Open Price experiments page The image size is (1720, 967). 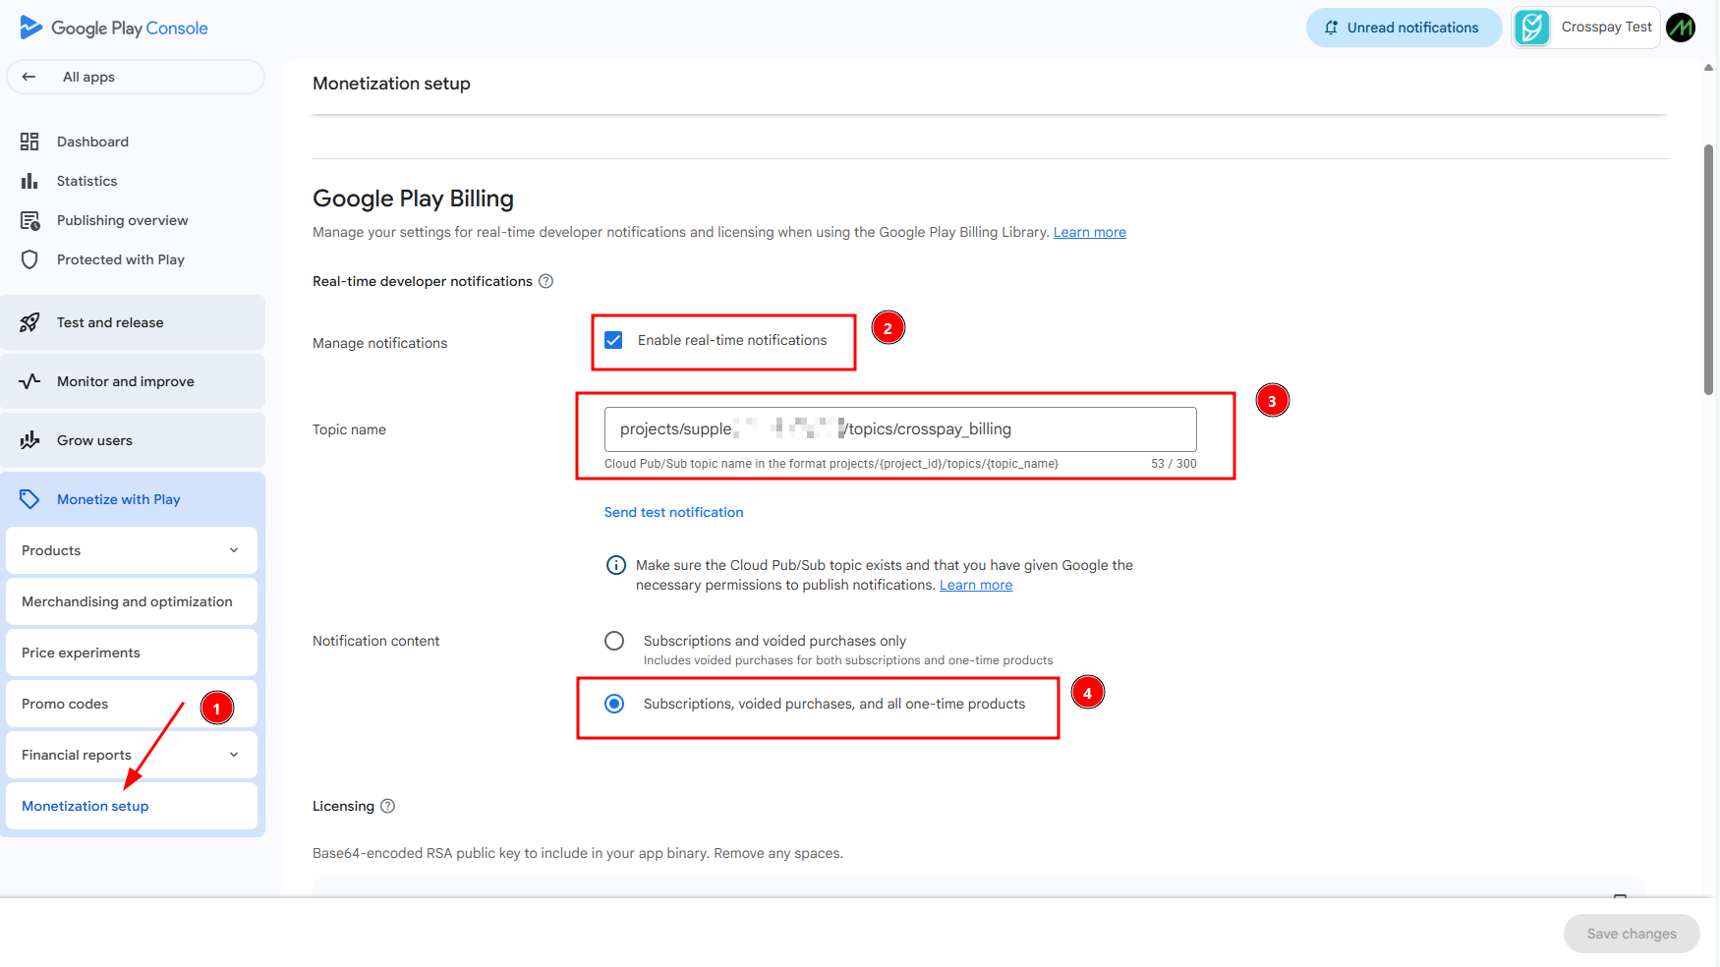tap(132, 653)
